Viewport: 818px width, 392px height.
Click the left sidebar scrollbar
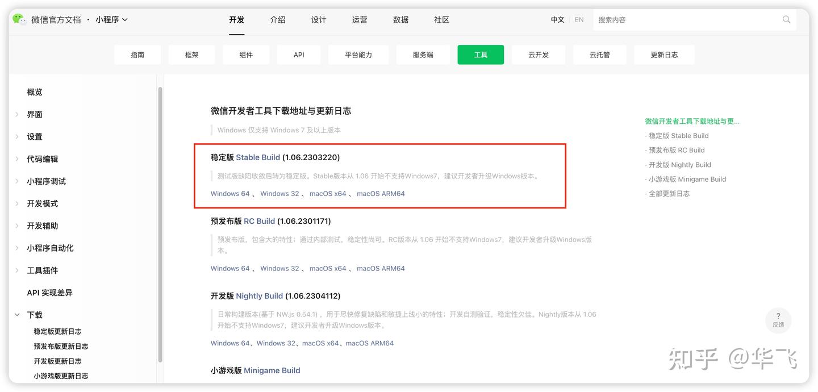[160, 224]
